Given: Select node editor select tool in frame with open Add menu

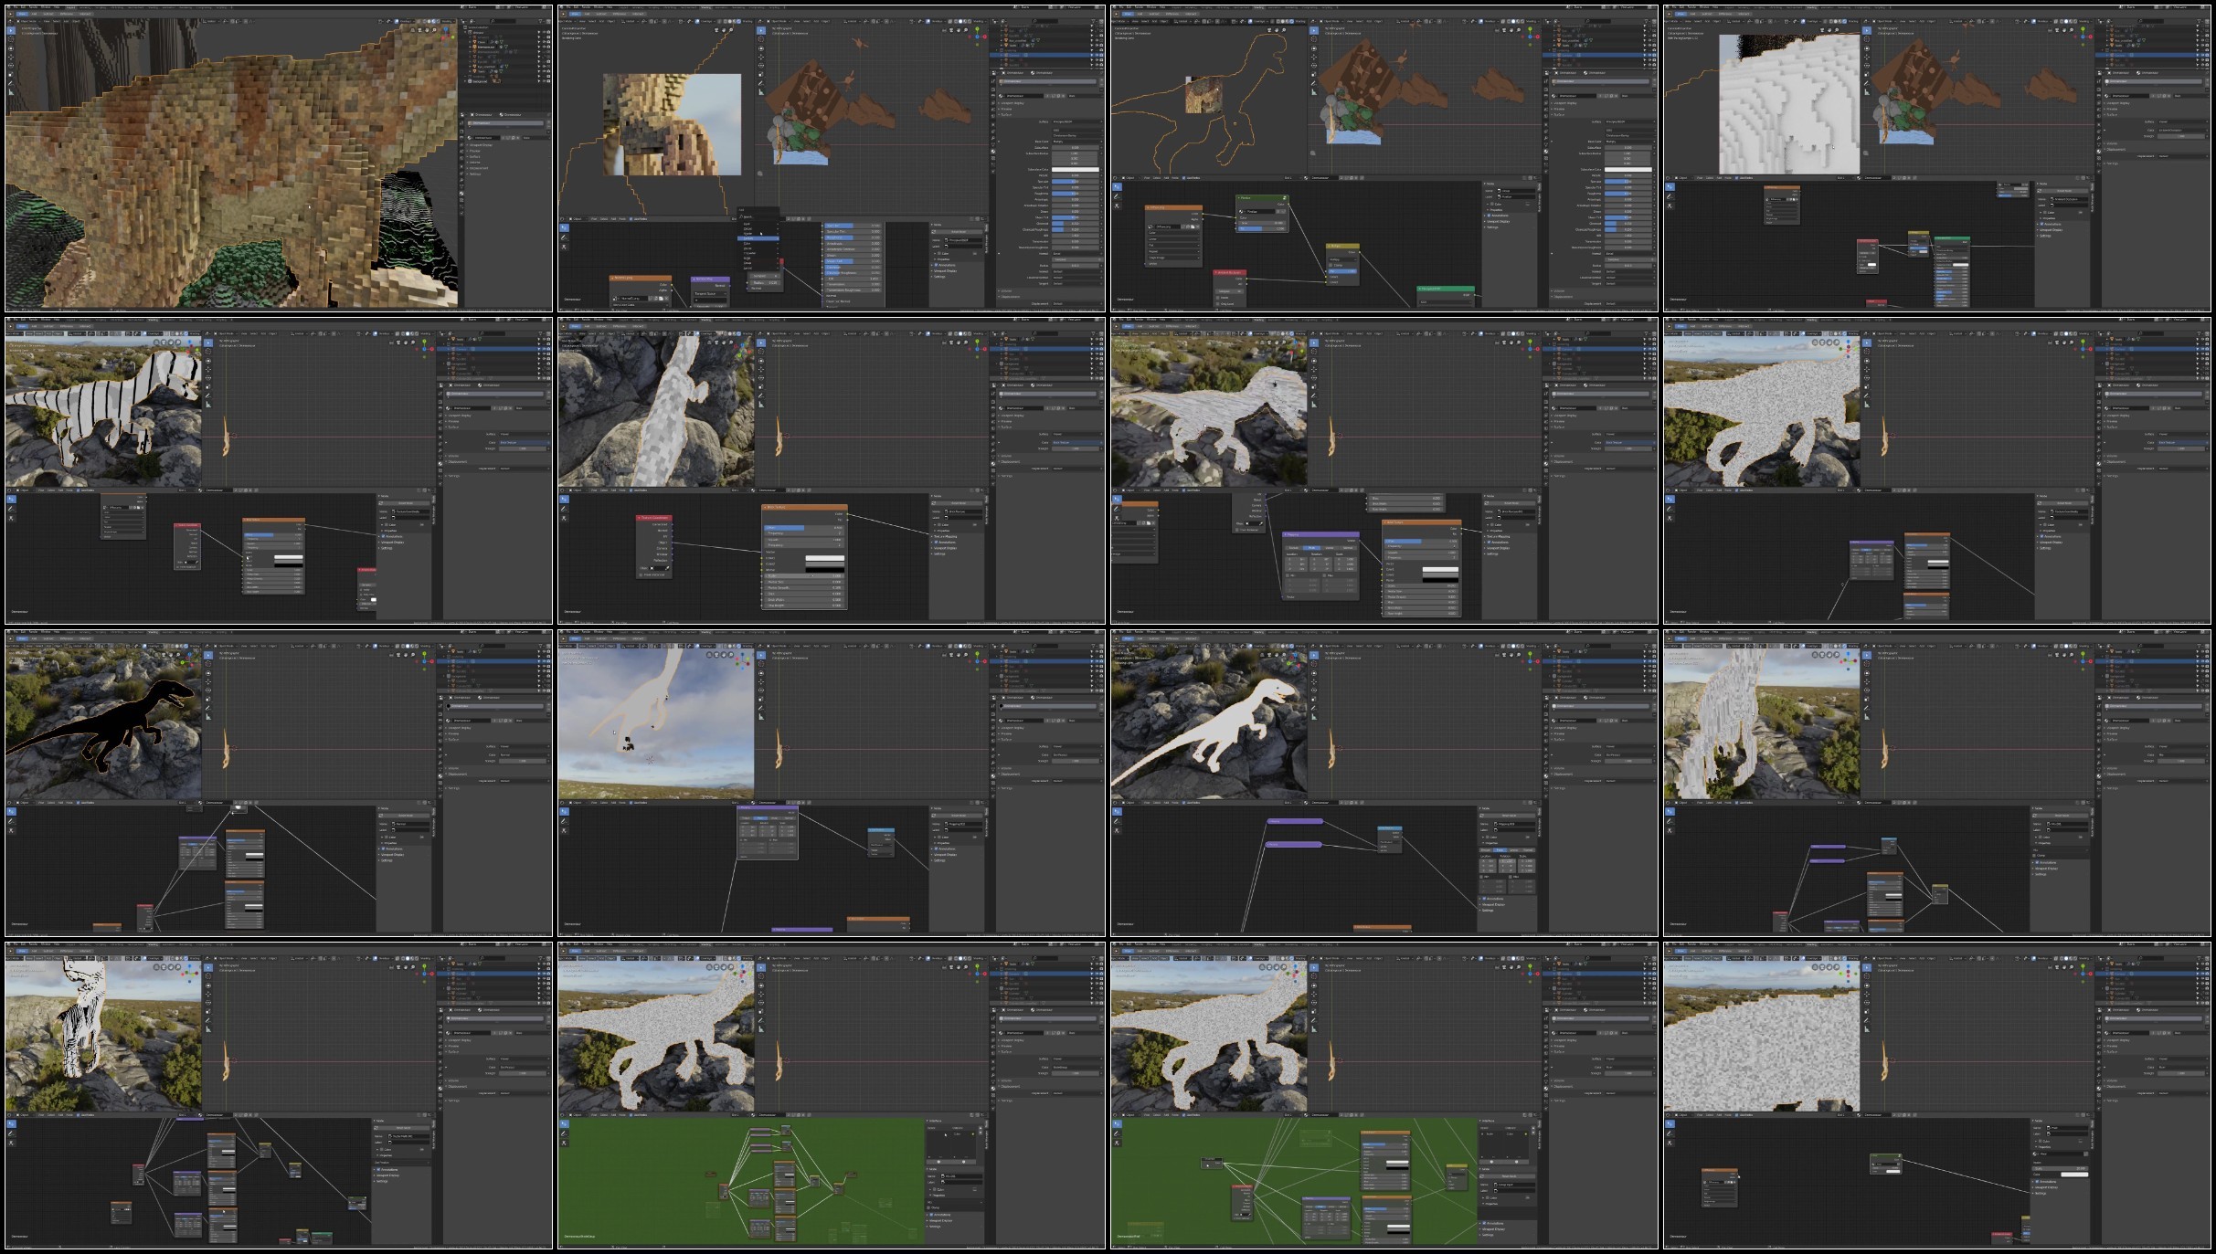Looking at the screenshot, I should click(x=564, y=228).
